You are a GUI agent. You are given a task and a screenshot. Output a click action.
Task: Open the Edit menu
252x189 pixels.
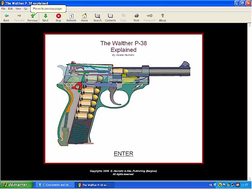[x=10, y=9]
